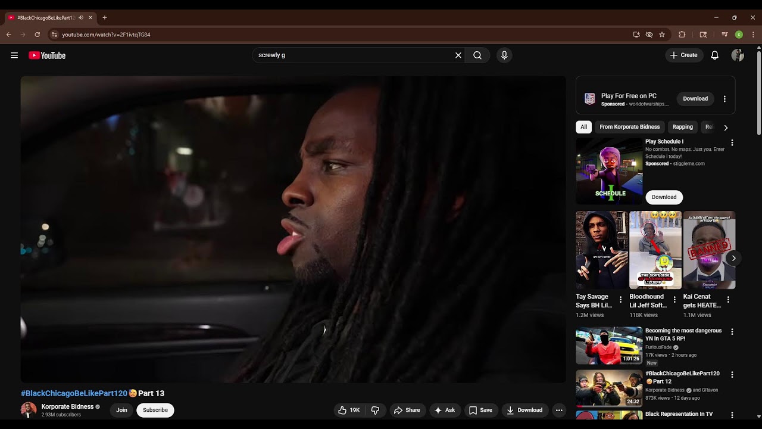This screenshot has width=762, height=429.
Task: Select the All filter chip
Action: coord(584,127)
